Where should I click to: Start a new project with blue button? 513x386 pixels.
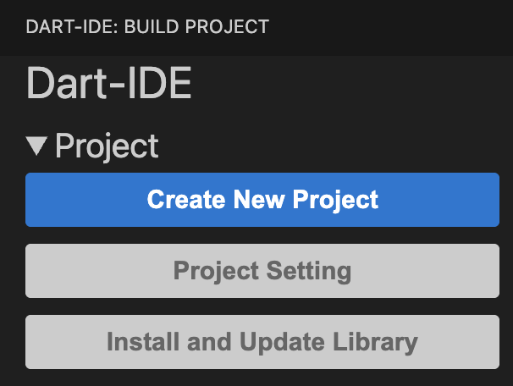point(262,200)
